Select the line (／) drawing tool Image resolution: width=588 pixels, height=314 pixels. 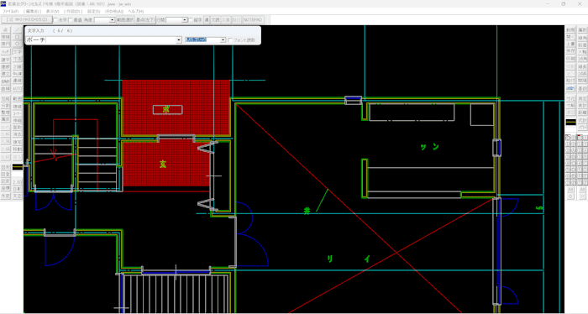(18, 29)
